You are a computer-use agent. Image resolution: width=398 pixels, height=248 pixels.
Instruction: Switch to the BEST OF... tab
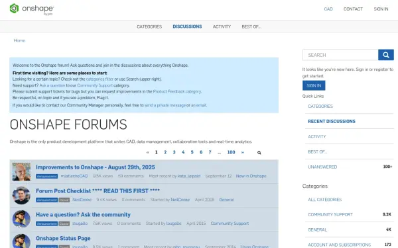pos(251,26)
